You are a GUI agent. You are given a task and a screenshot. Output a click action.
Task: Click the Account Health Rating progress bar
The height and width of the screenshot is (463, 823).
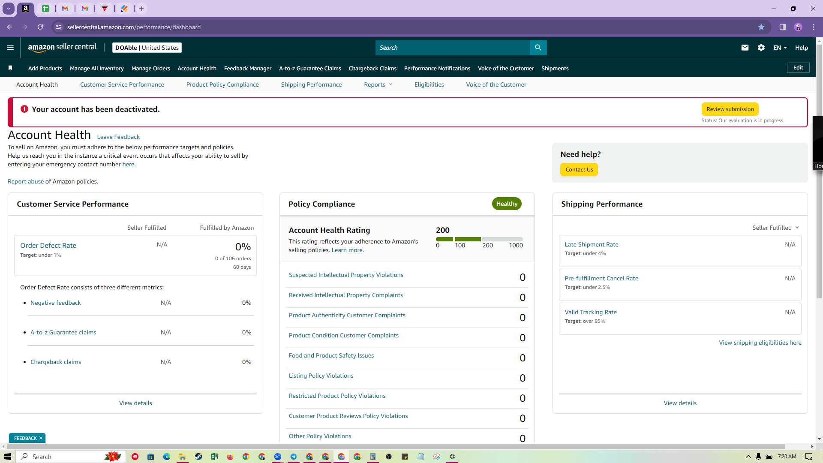click(x=479, y=239)
